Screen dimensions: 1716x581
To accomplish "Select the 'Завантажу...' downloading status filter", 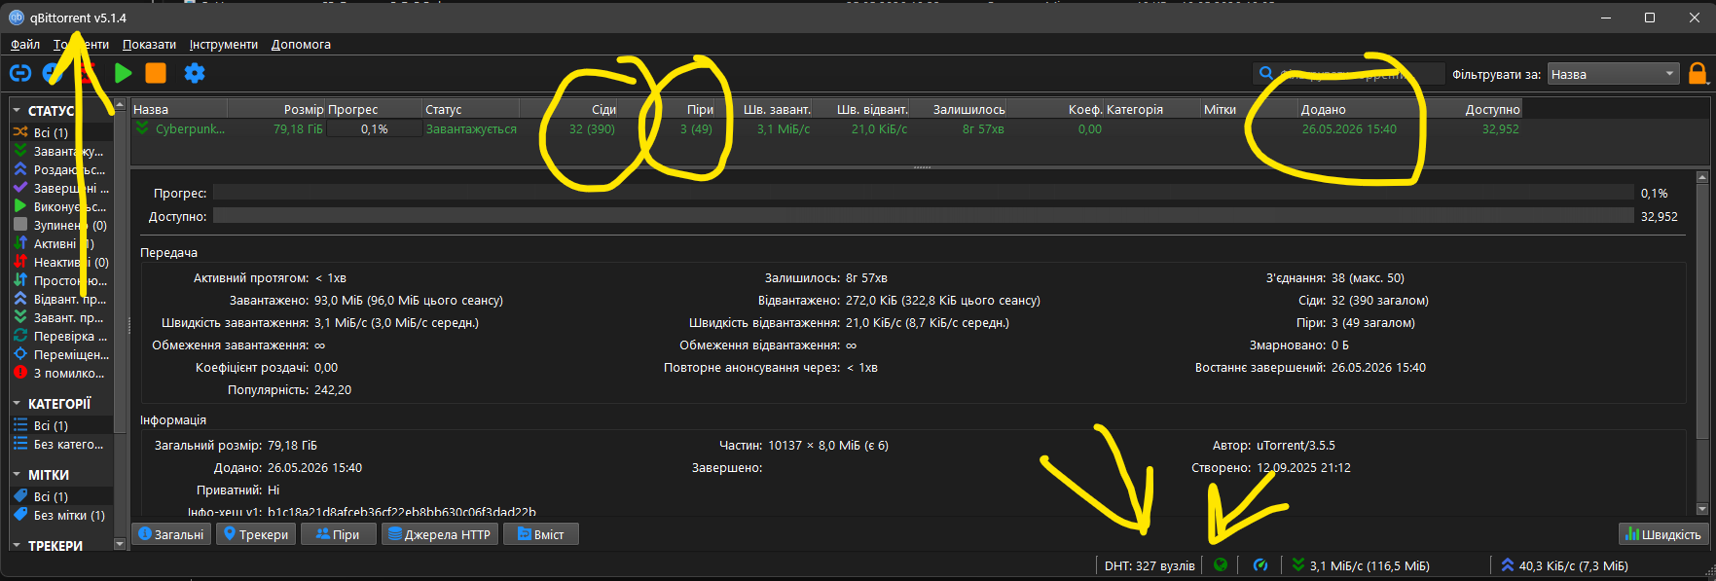I will tap(62, 151).
